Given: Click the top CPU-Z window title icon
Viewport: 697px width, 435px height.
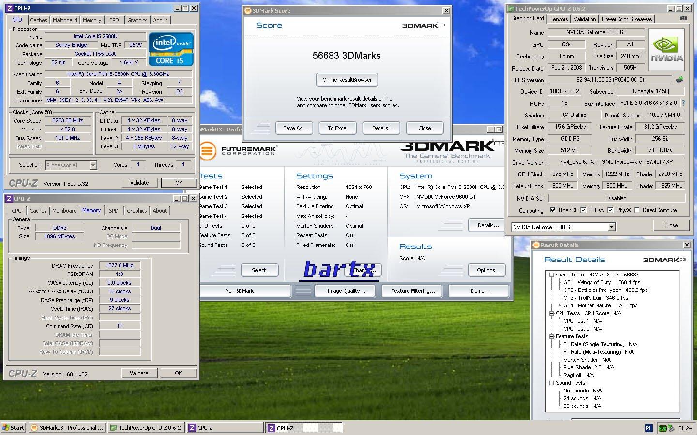Looking at the screenshot, I should (x=9, y=8).
